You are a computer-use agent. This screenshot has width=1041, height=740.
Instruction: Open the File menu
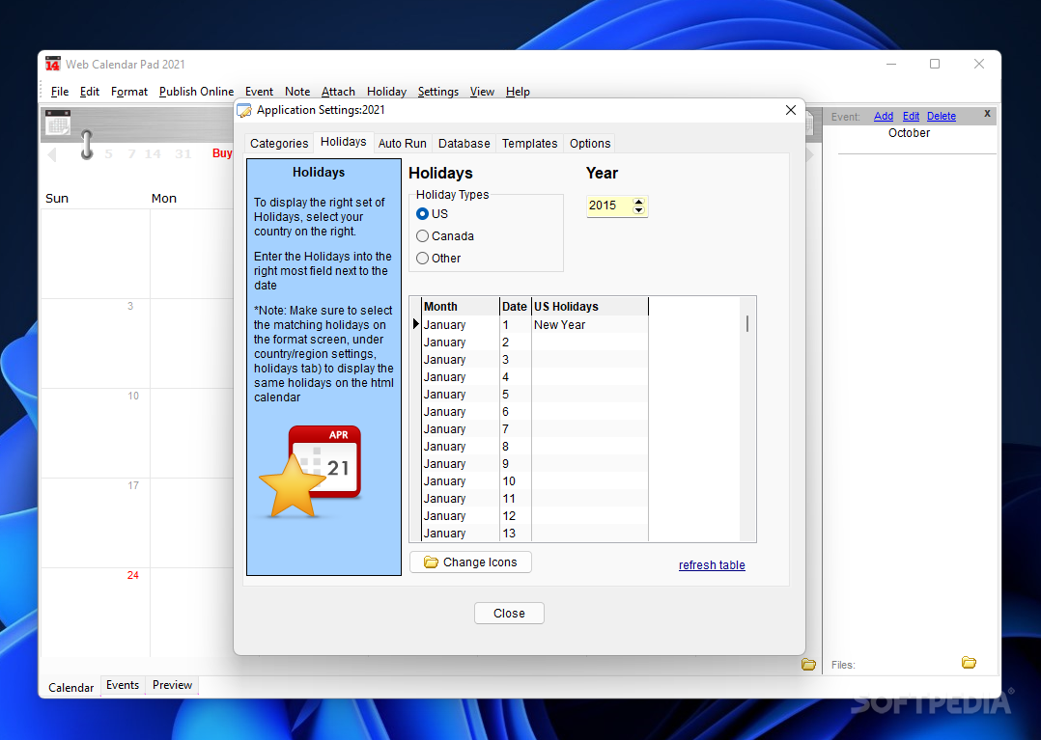tap(60, 92)
